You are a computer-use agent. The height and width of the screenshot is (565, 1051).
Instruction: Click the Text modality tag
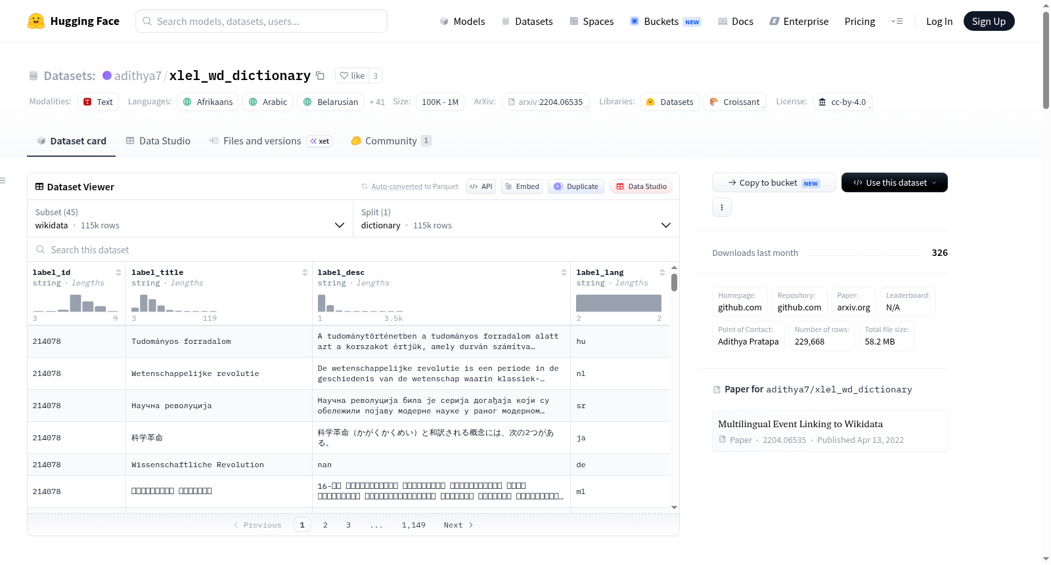pos(98,102)
